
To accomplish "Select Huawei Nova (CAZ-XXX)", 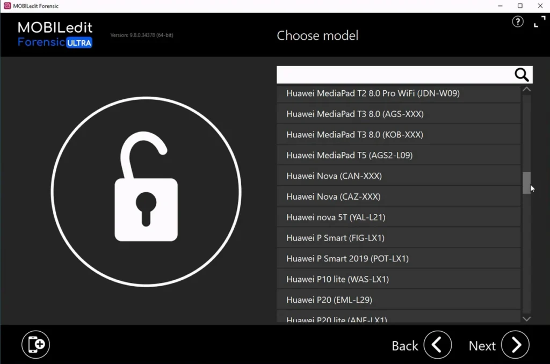I will tap(399, 196).
